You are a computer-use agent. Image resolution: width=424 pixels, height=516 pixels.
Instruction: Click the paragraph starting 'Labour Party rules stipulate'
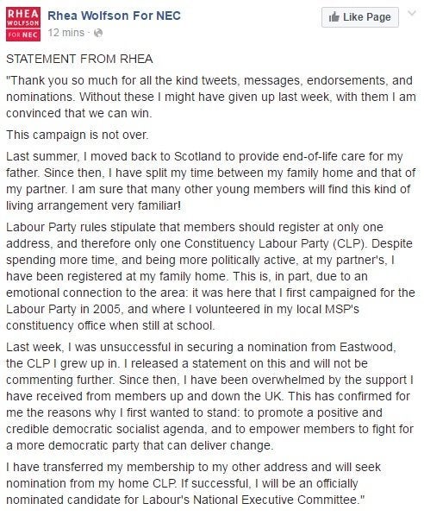pyautogui.click(x=210, y=276)
